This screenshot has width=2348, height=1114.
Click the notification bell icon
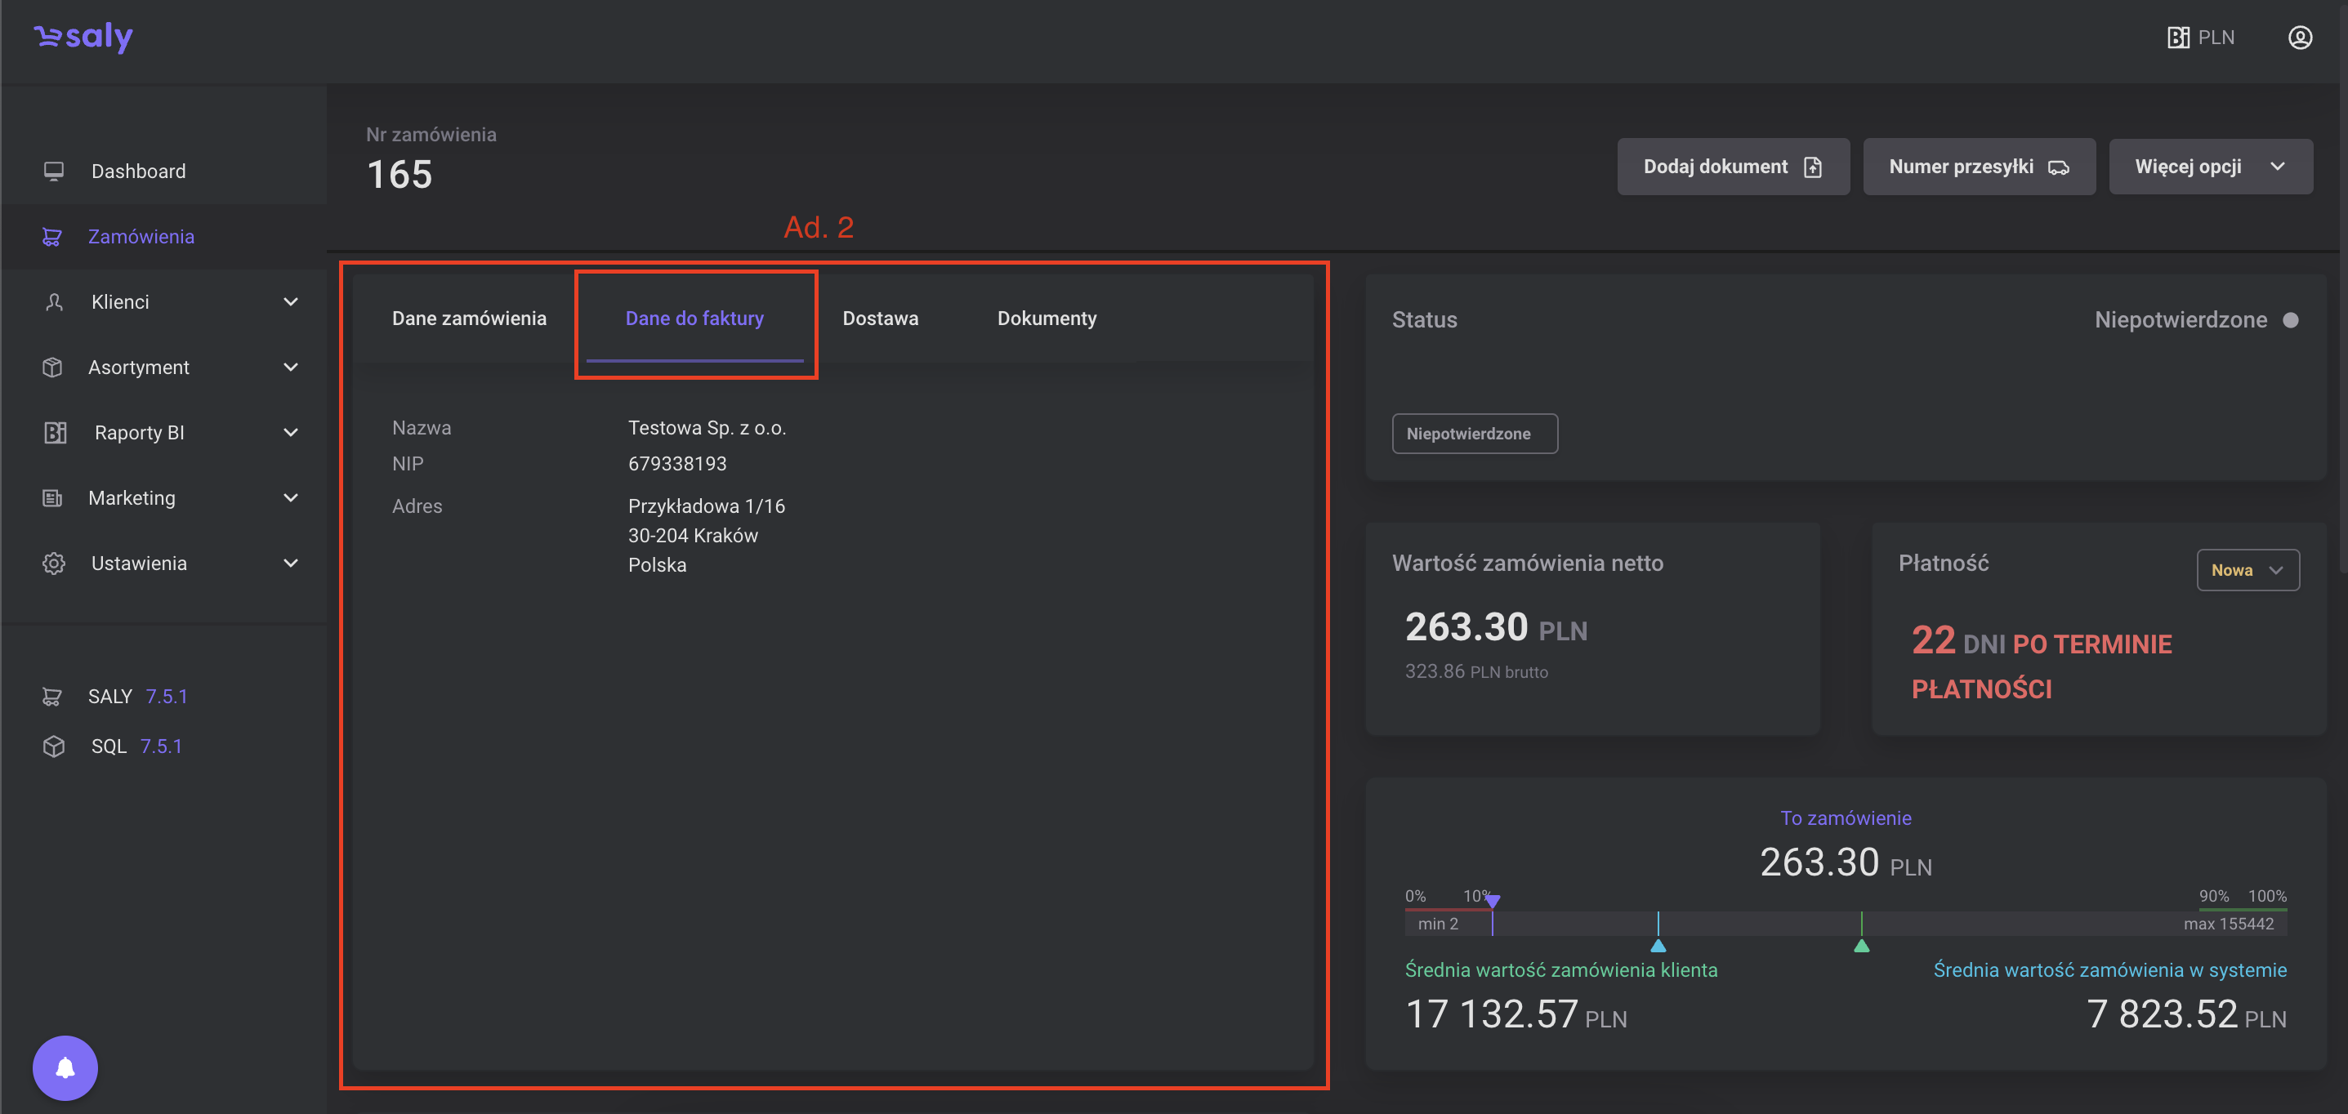[65, 1067]
